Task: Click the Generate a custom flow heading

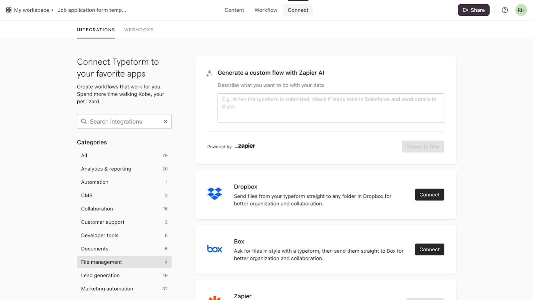Action: tap(271, 73)
